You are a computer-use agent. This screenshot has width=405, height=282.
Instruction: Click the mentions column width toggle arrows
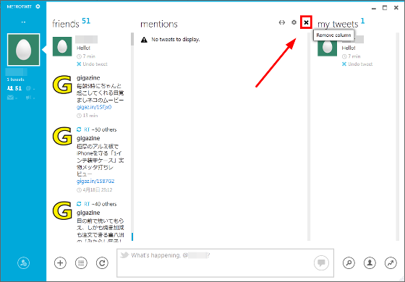282,22
